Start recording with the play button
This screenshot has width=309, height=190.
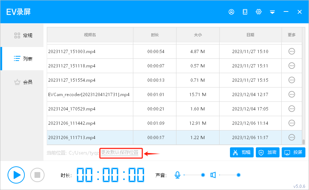pos(16,175)
